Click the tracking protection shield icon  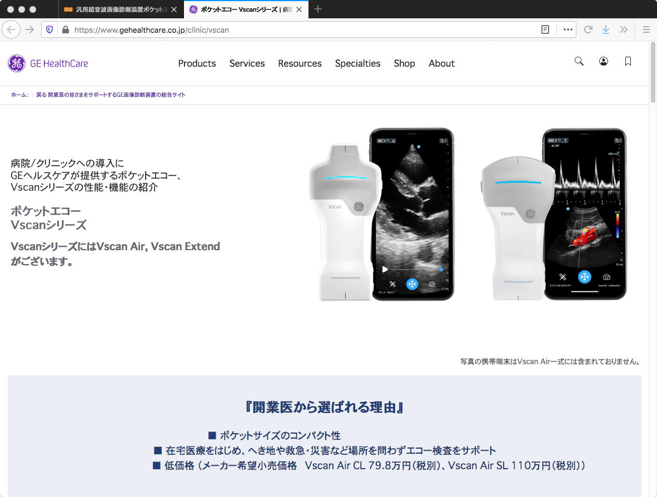coord(49,30)
